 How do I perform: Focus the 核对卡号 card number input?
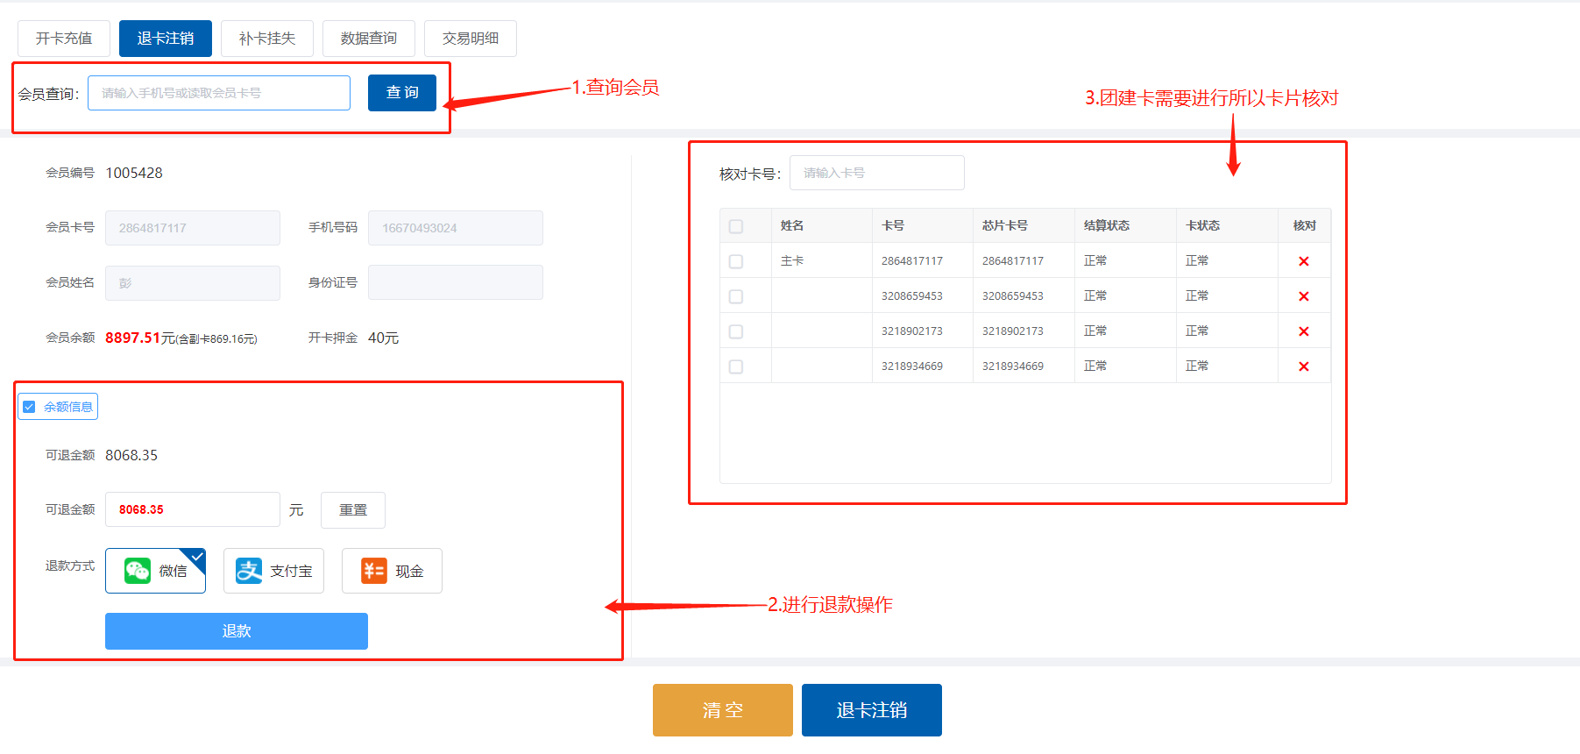click(876, 173)
